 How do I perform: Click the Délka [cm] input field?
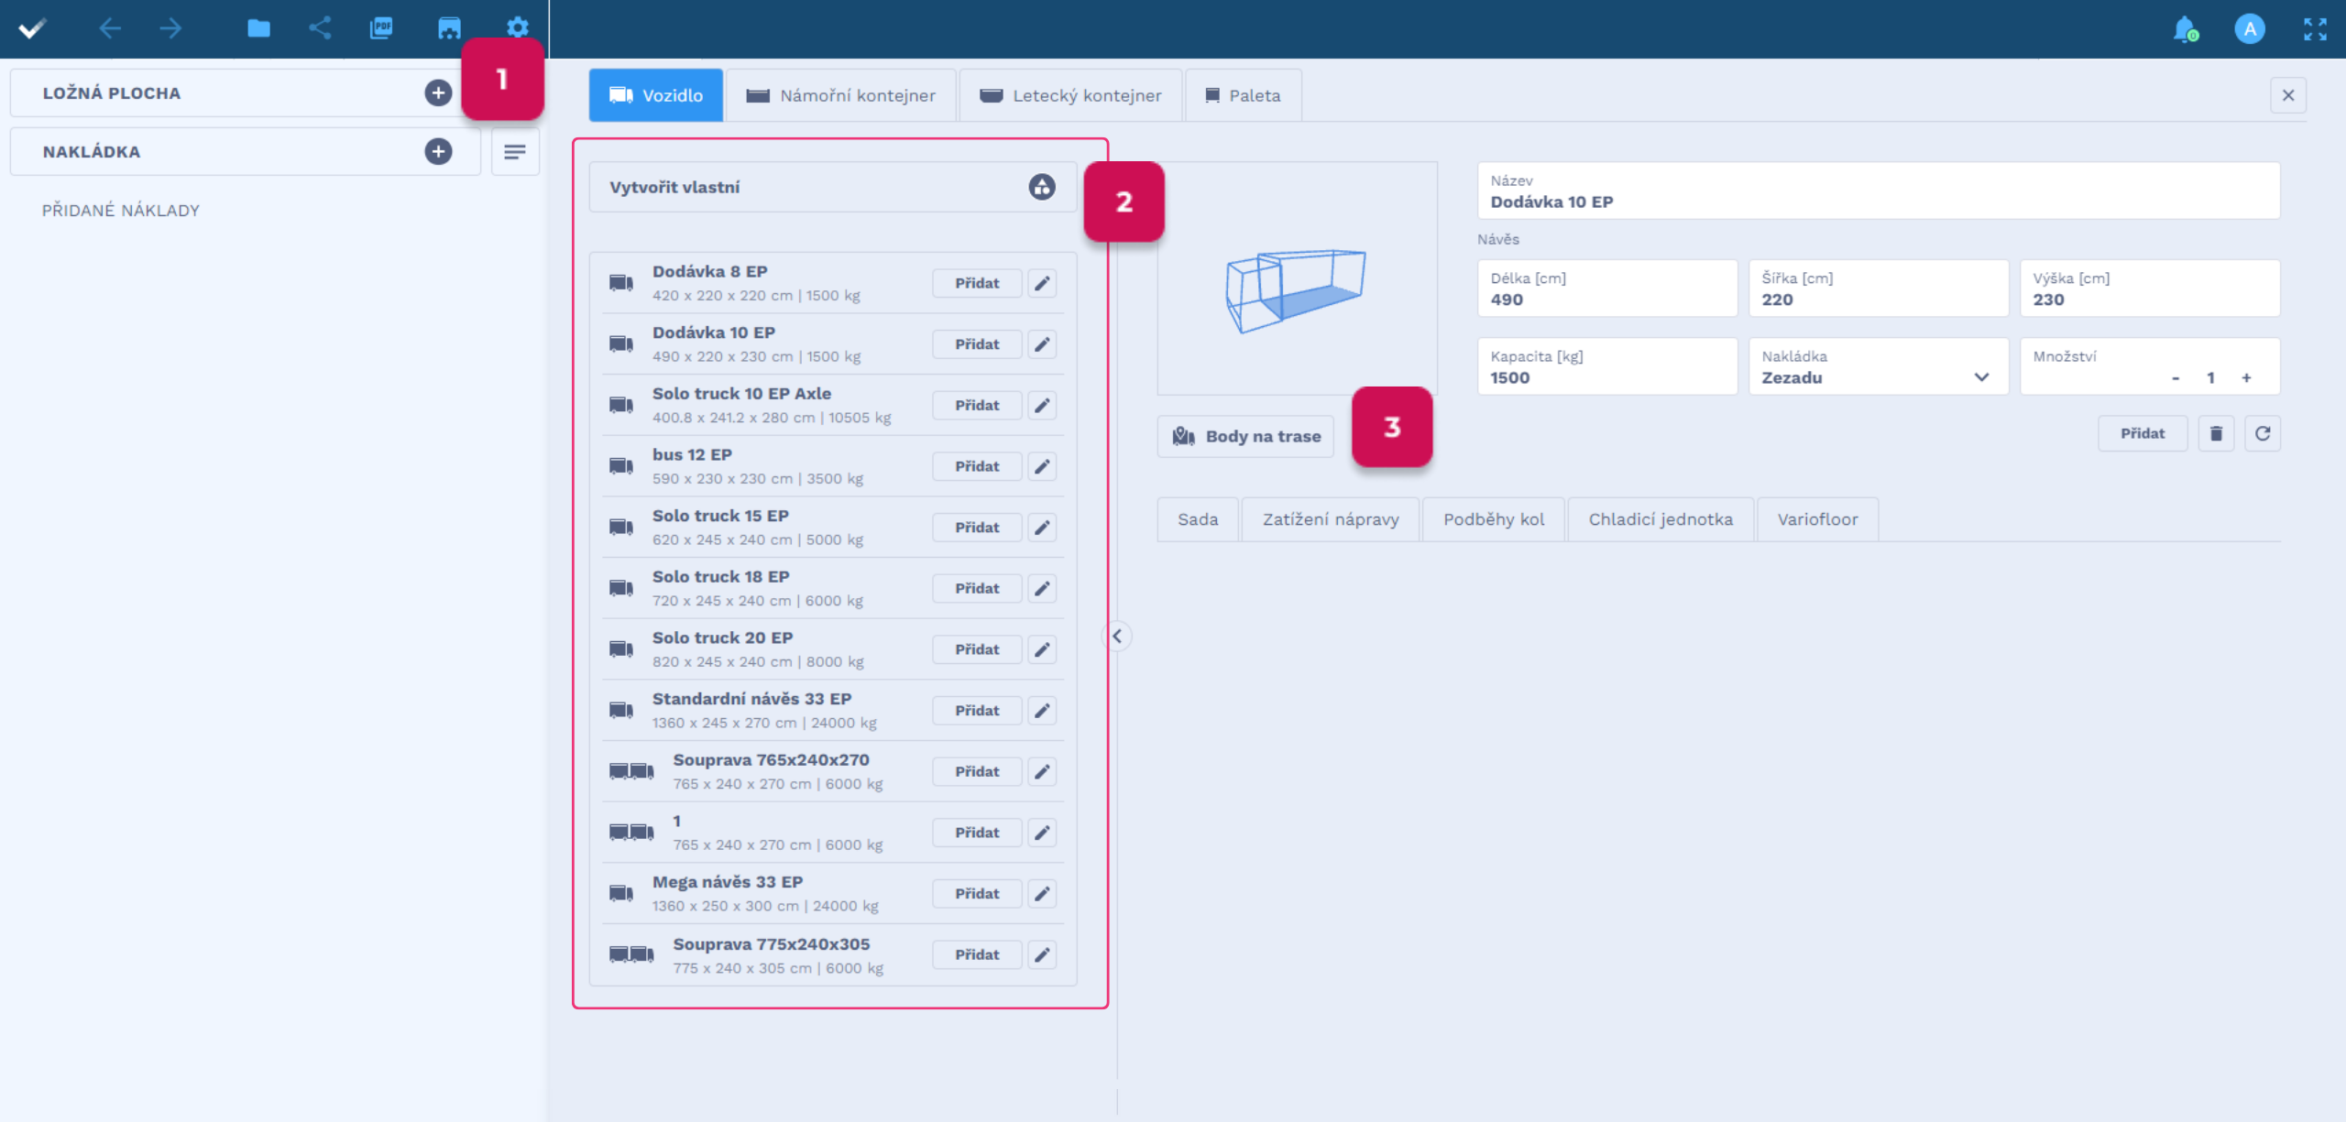point(1606,289)
